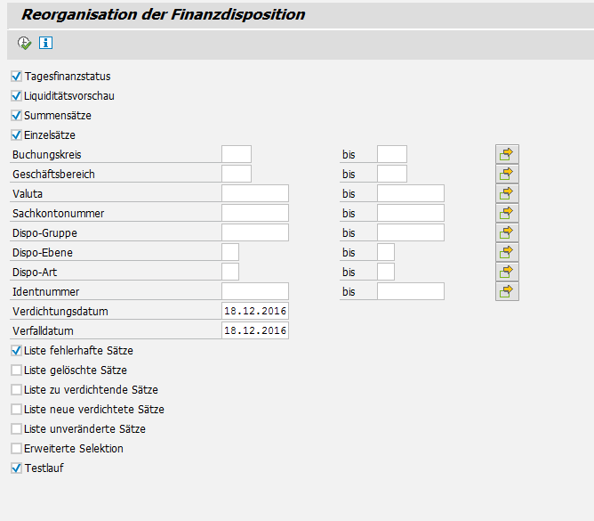Uncheck the Tagesfinanzstatus checkbox
594x521 pixels.
click(16, 77)
